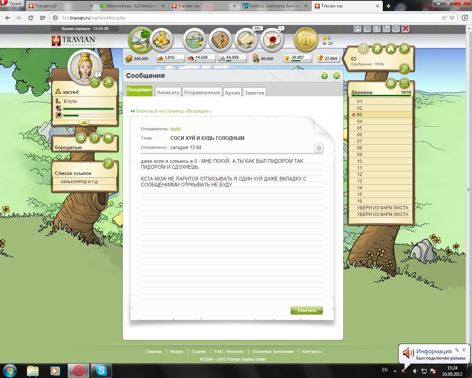Screen dimensions: 472x378
Task: Open Skype from the taskbar
Action: point(101,370)
